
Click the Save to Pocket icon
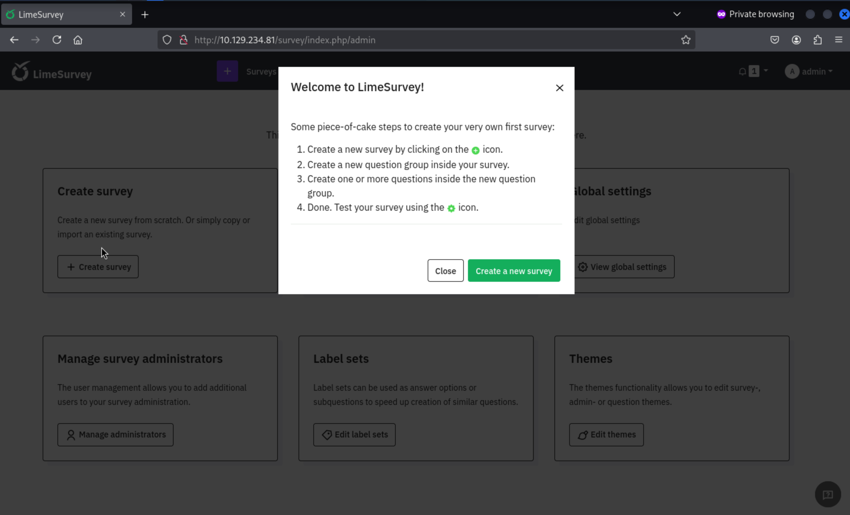774,40
